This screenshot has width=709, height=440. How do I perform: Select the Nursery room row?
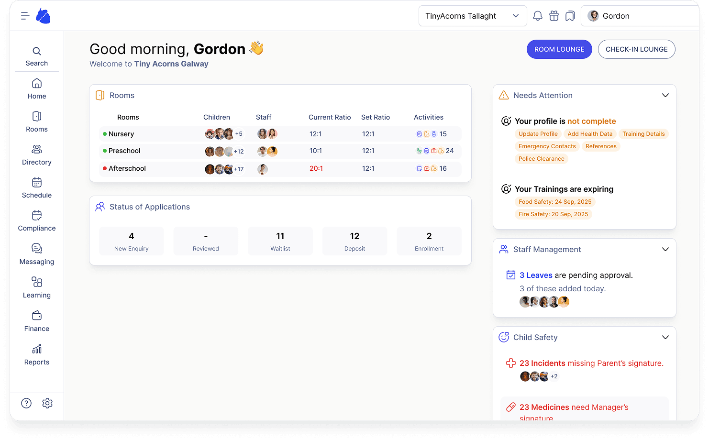click(x=280, y=134)
